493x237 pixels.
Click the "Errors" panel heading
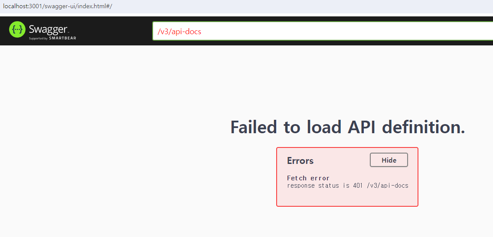tap(300, 161)
